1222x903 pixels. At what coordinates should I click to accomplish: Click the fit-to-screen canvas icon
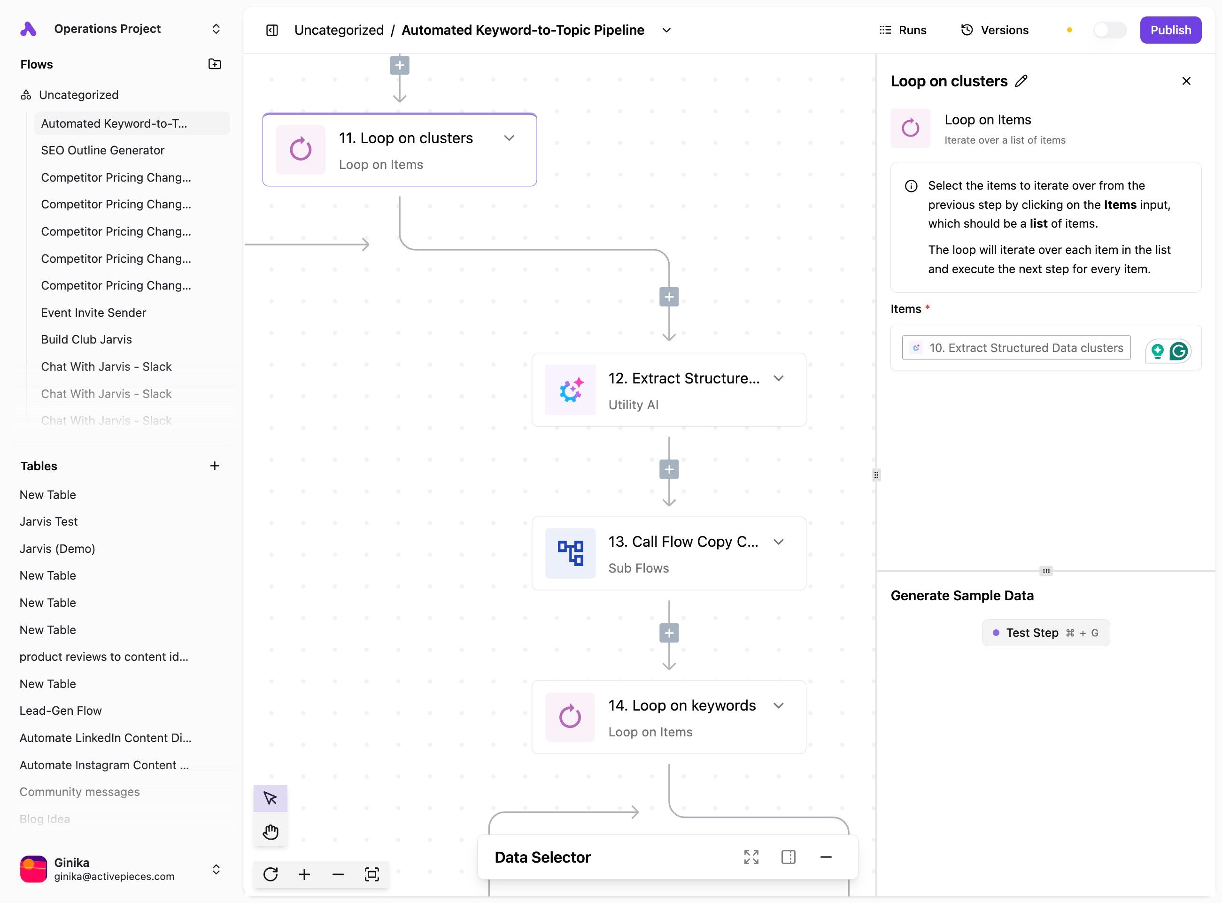[x=371, y=874]
